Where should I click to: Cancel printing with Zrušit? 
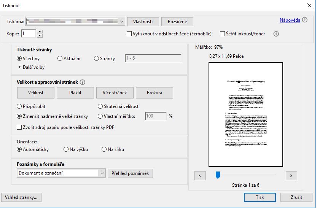(296, 197)
